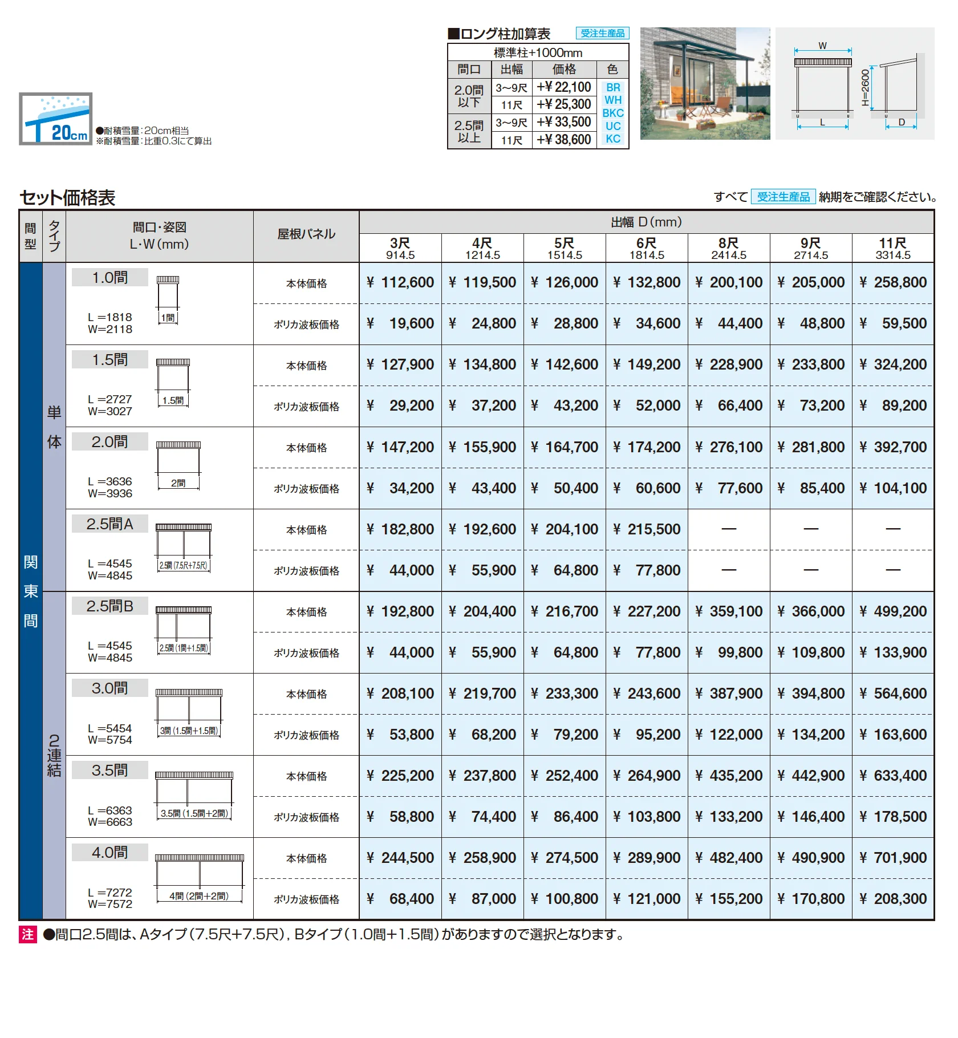
Task: Select the UC color code
Action: pyautogui.click(x=613, y=126)
